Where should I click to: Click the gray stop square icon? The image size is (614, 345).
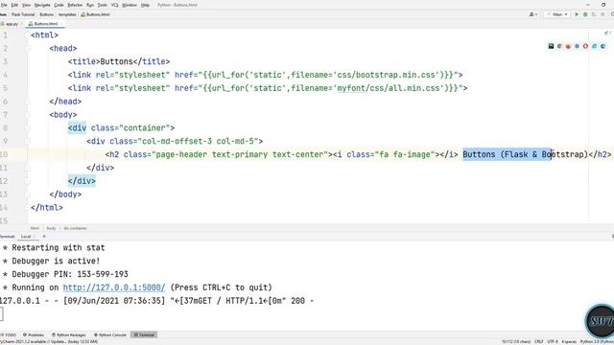click(602, 14)
